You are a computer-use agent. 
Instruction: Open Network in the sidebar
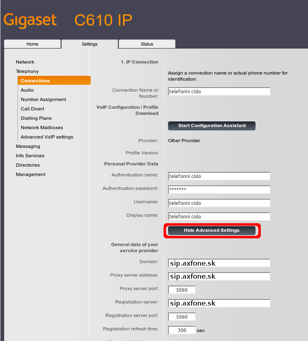25,62
